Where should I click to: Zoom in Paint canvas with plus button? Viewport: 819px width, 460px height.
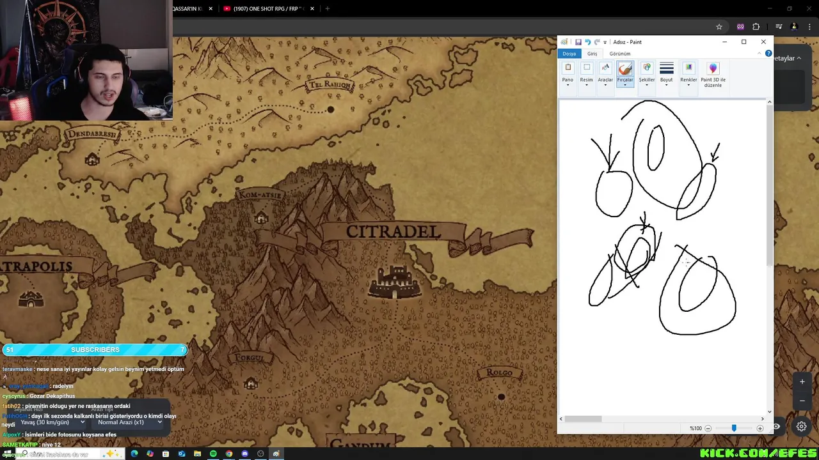pos(759,428)
